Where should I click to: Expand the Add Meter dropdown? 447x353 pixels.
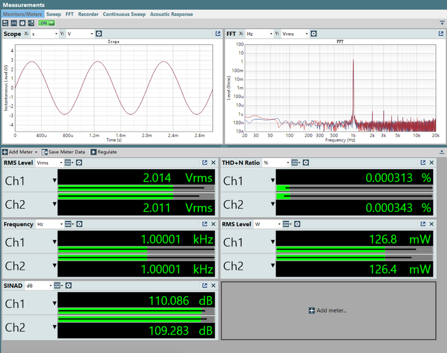36,152
